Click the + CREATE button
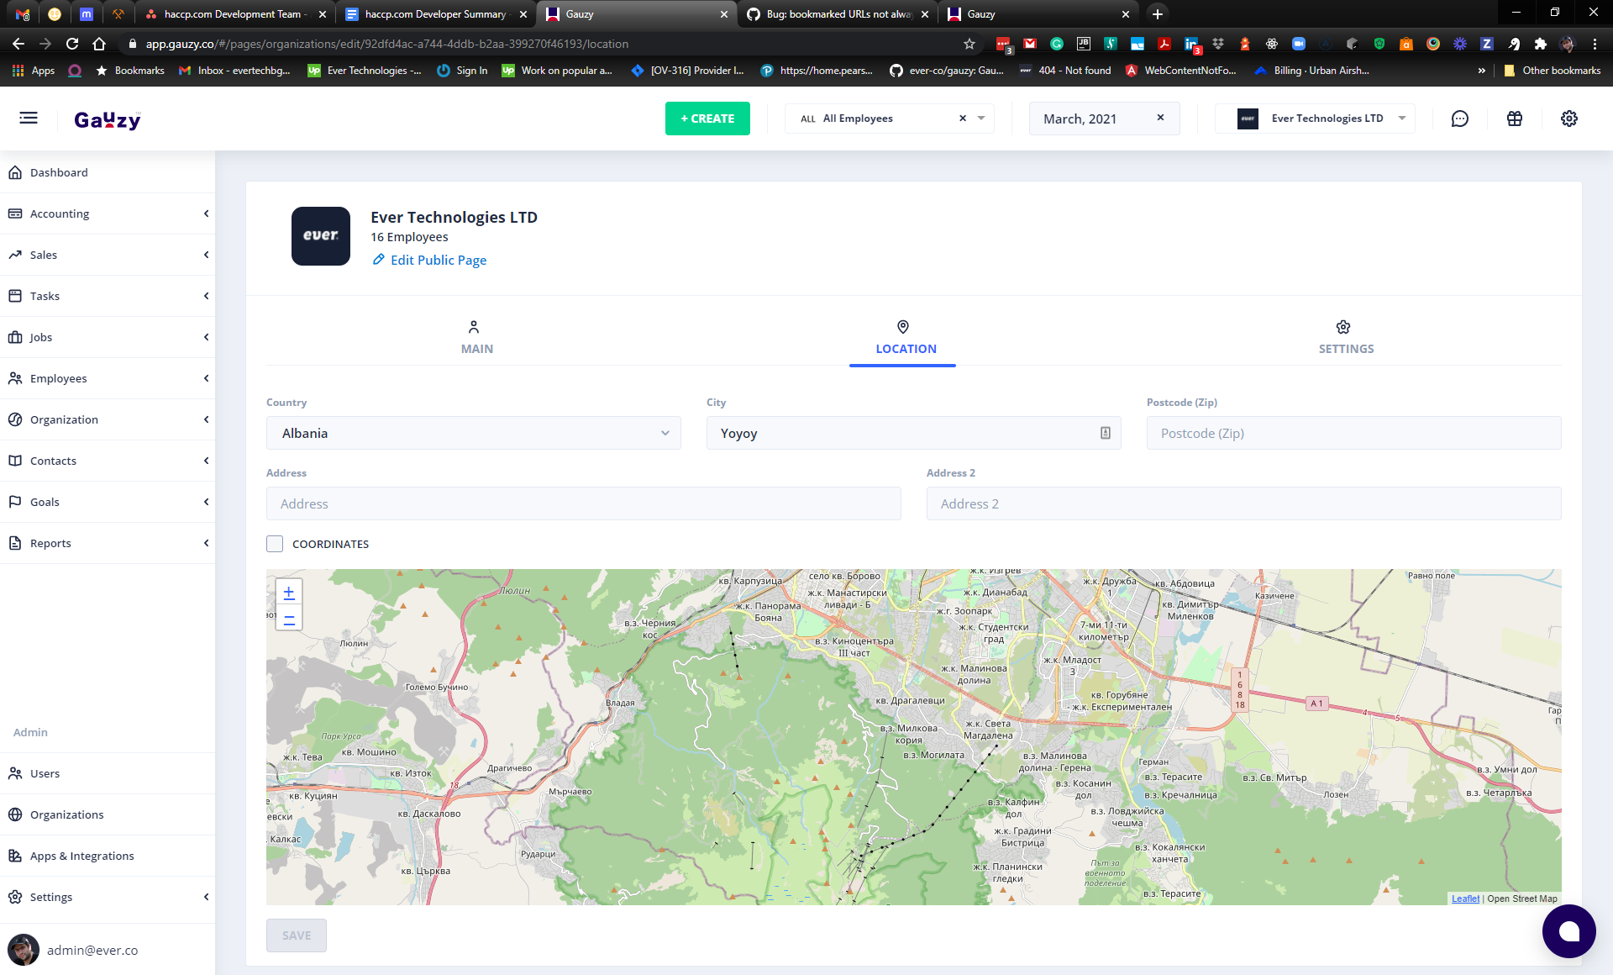Image resolution: width=1613 pixels, height=975 pixels. click(x=707, y=119)
